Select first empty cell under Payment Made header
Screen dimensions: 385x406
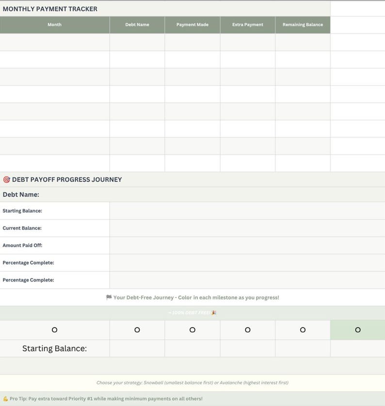[x=192, y=42]
